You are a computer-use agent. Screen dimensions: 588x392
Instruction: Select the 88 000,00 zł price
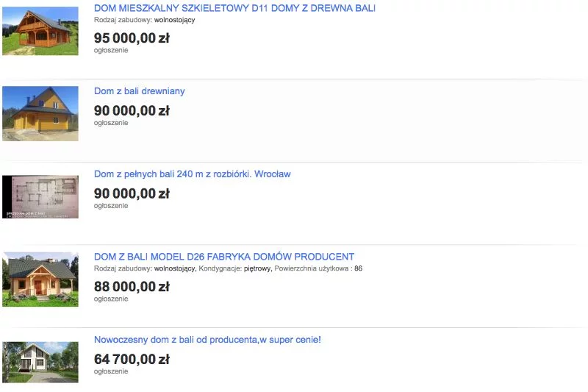[x=132, y=287]
